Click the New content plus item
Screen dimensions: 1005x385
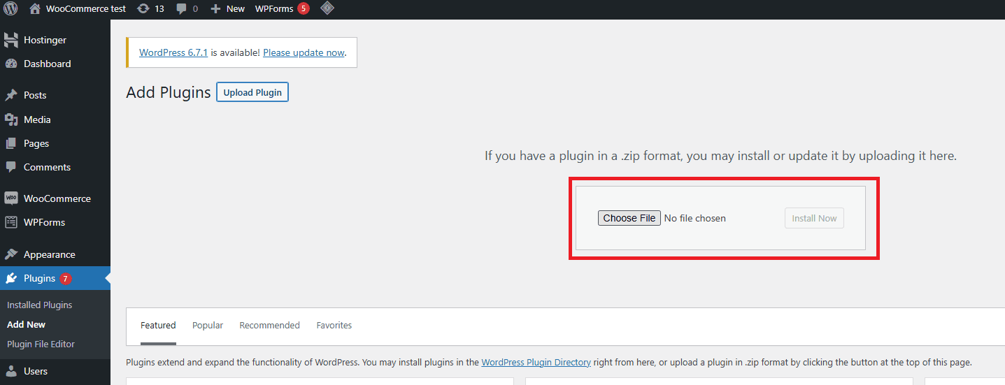[228, 9]
